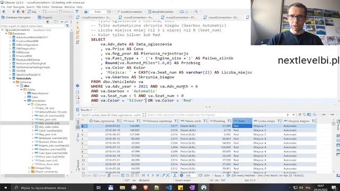
Task: Click the Execute SQL script icon
Action: [78, 32]
